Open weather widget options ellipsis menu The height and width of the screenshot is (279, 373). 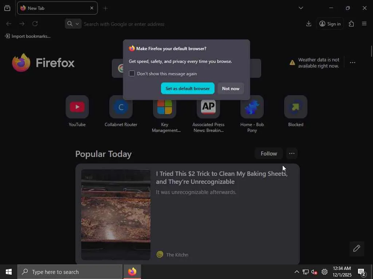click(x=353, y=62)
